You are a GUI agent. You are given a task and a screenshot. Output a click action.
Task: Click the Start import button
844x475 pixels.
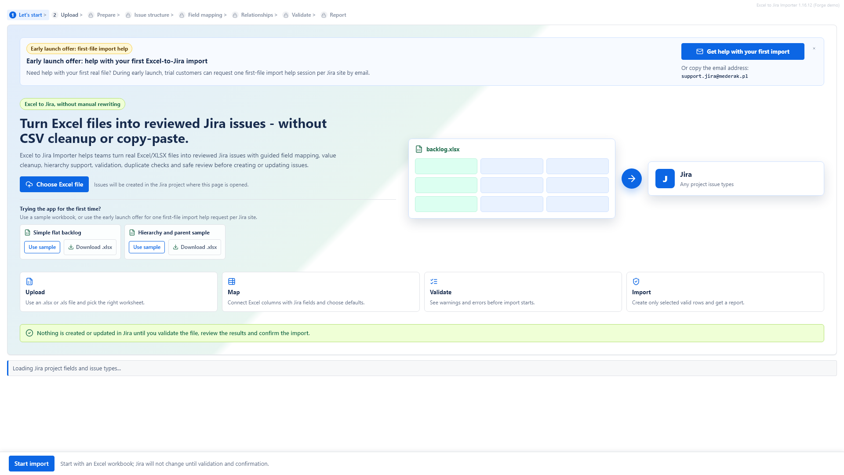(x=32, y=464)
